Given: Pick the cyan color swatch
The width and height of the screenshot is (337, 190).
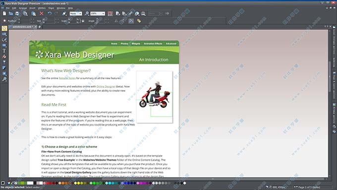Looking at the screenshot, I should 110,183.
